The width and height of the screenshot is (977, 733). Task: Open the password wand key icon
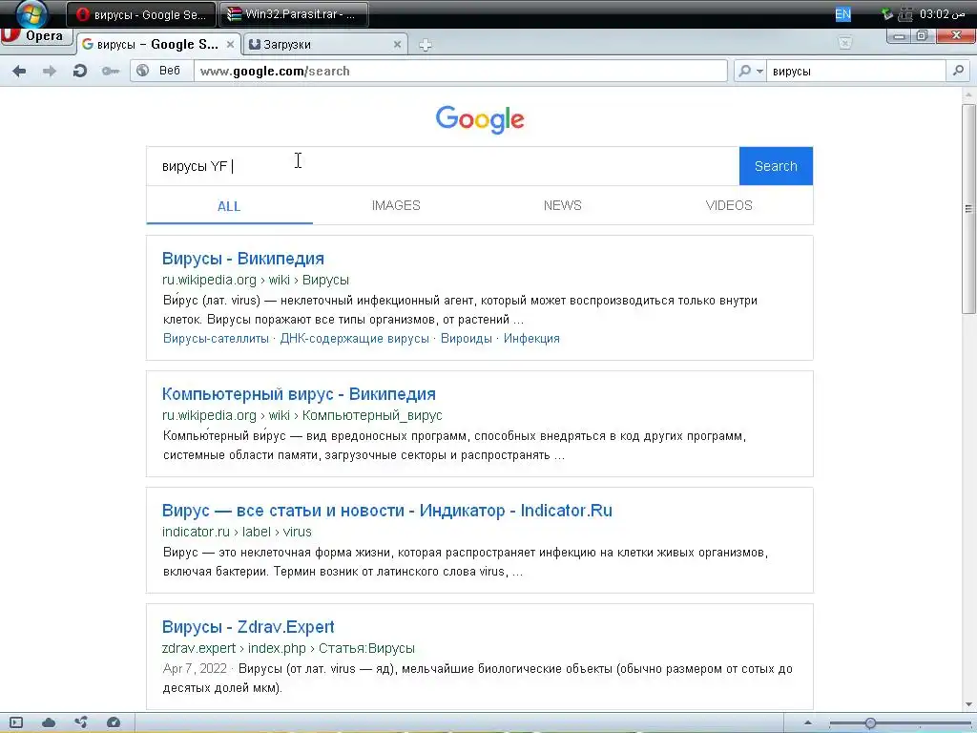point(111,71)
